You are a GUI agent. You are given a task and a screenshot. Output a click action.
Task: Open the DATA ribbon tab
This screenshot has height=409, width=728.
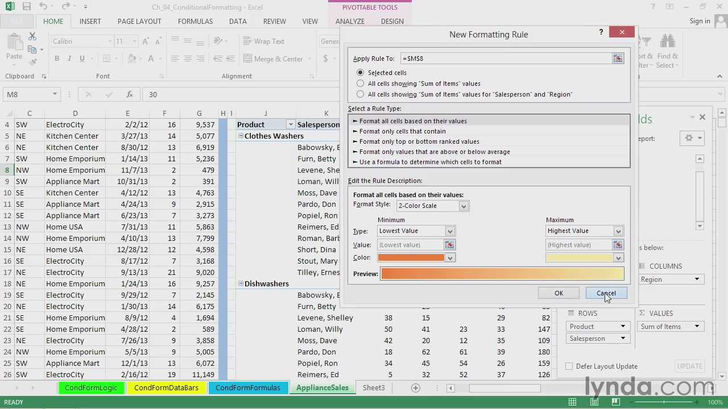tap(238, 21)
